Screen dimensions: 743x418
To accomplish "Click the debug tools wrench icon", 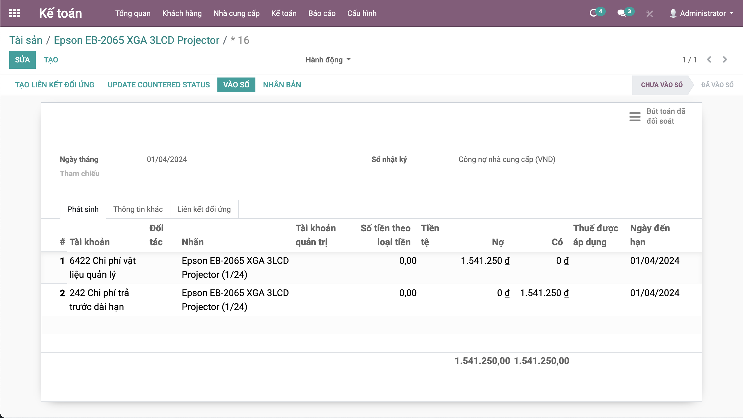I will tap(650, 14).
